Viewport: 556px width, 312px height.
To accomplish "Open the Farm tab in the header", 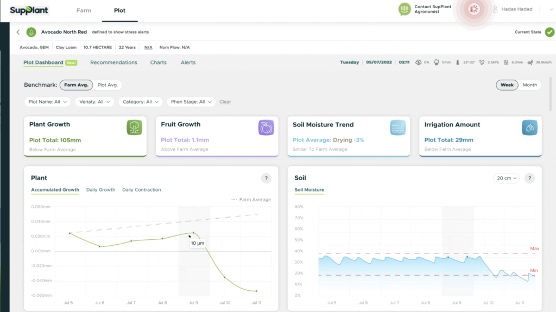I will tap(84, 10).
